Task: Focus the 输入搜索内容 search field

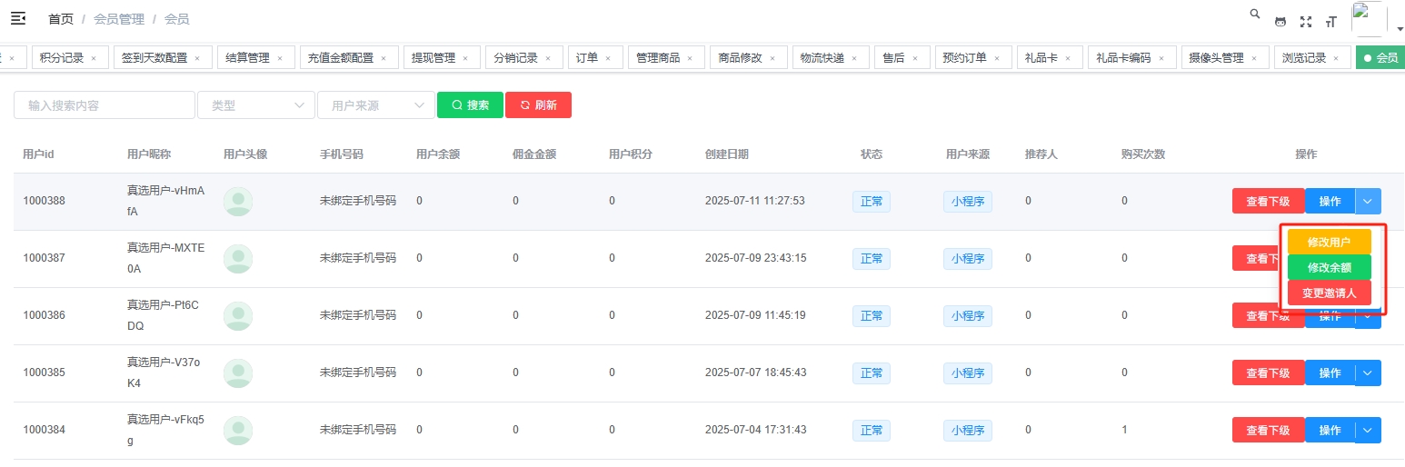Action: (x=105, y=105)
